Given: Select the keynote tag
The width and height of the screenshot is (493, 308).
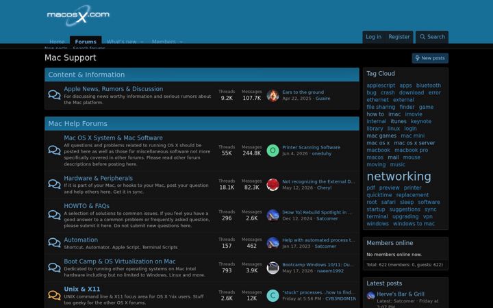Looking at the screenshot, I should (421, 121).
